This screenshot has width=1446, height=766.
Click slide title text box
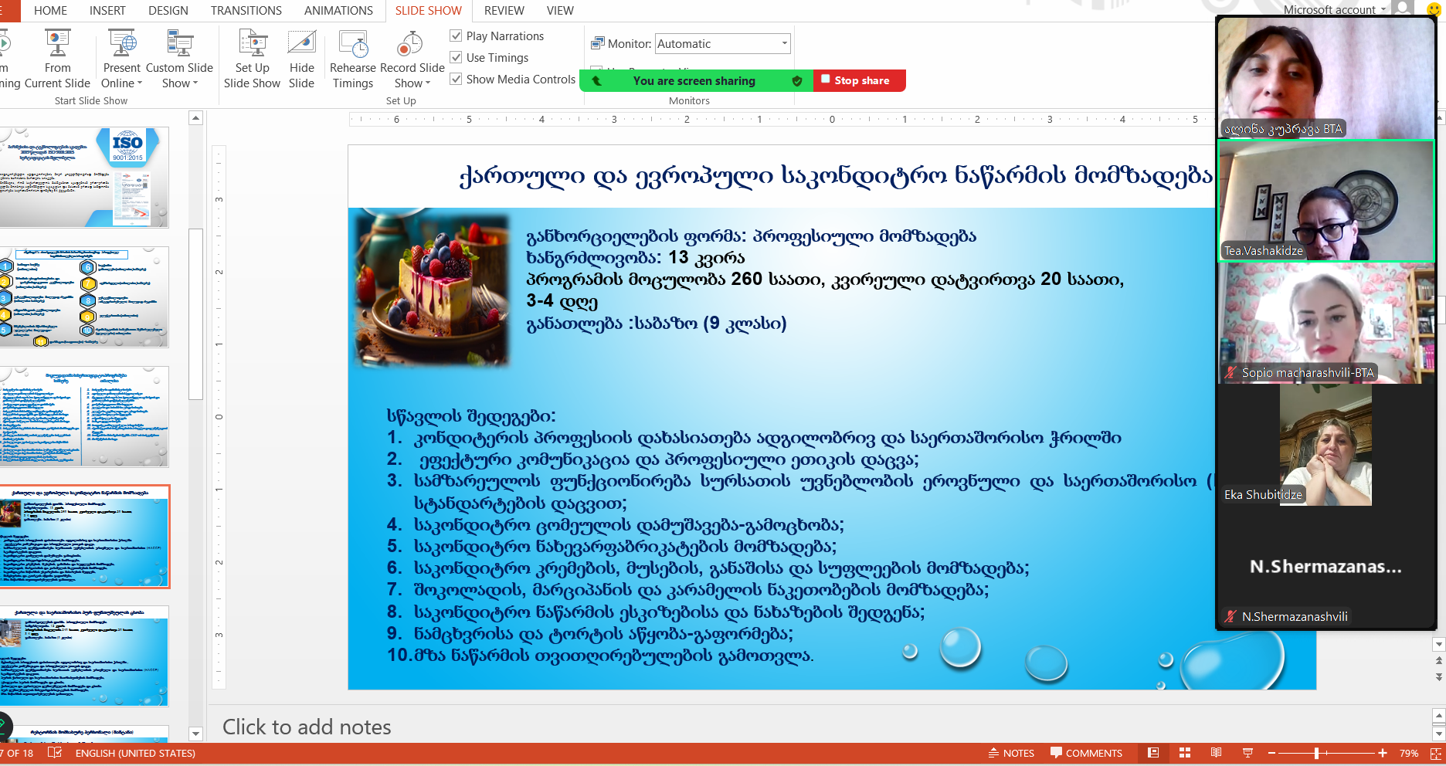pyautogui.click(x=836, y=176)
